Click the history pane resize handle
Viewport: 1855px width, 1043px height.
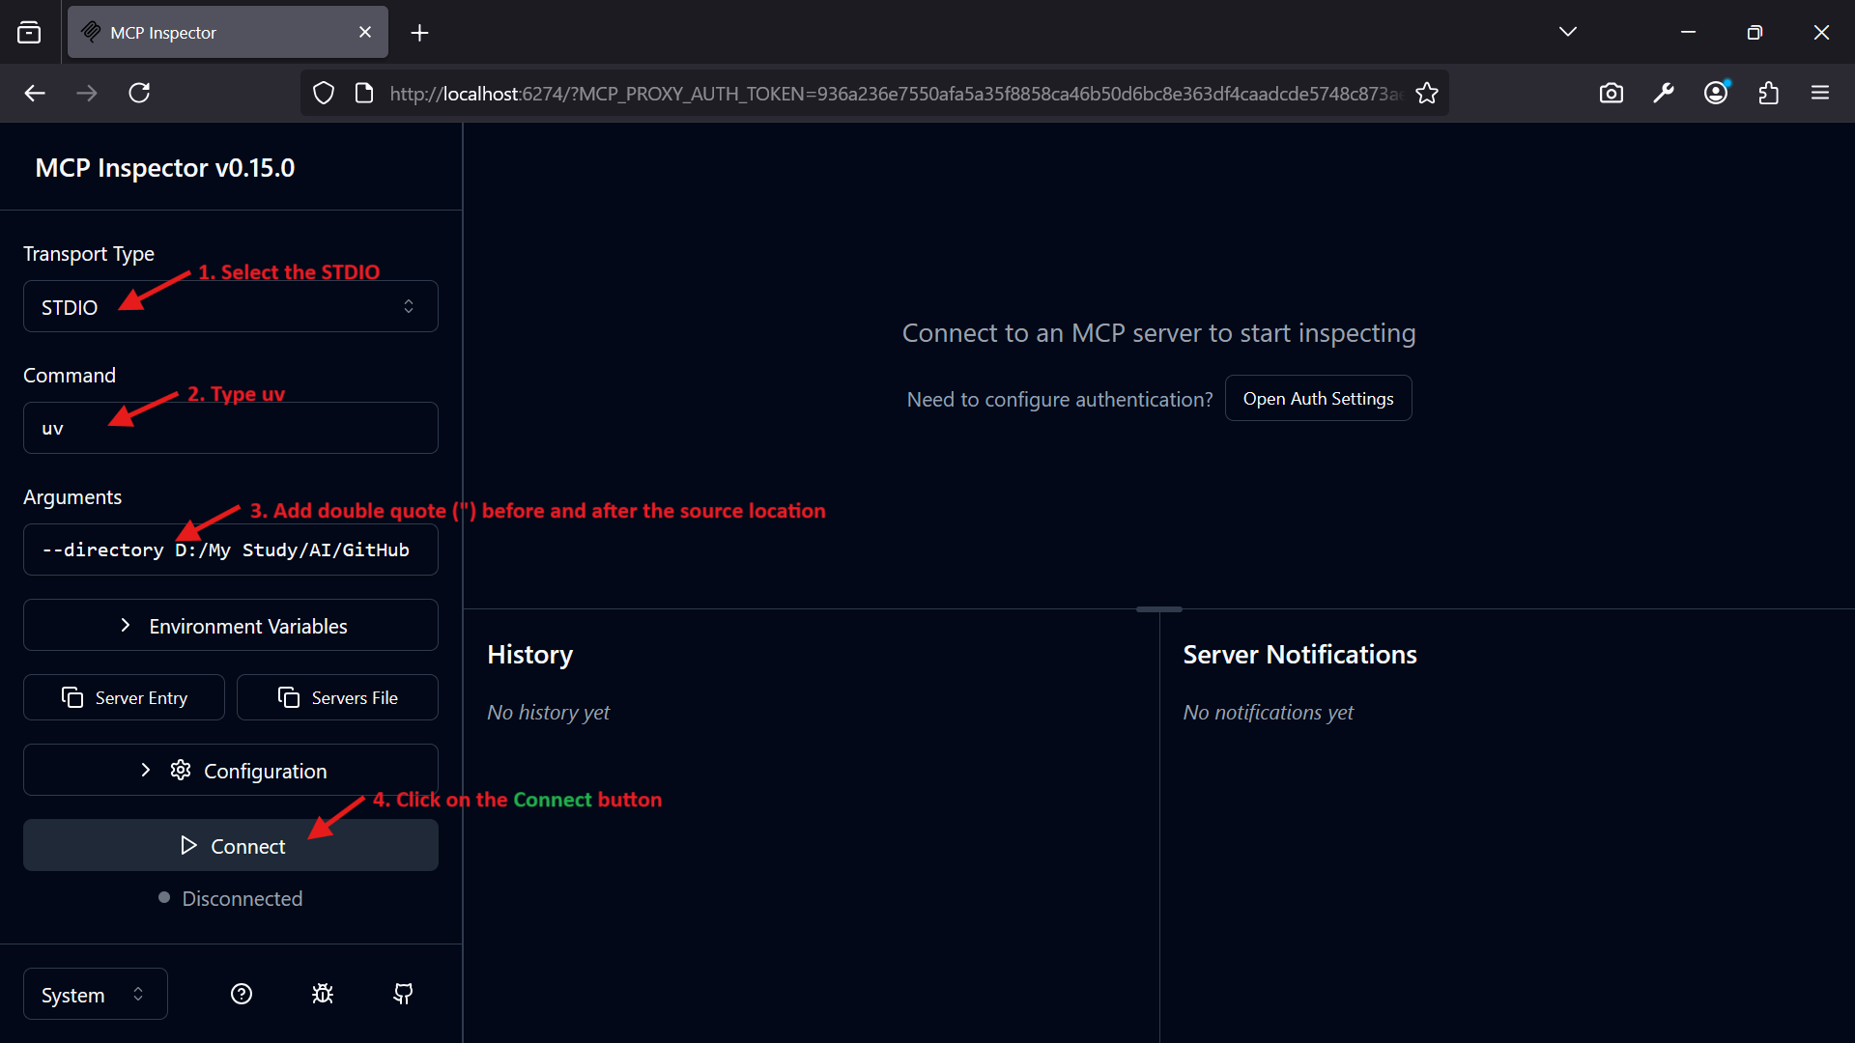(1159, 609)
